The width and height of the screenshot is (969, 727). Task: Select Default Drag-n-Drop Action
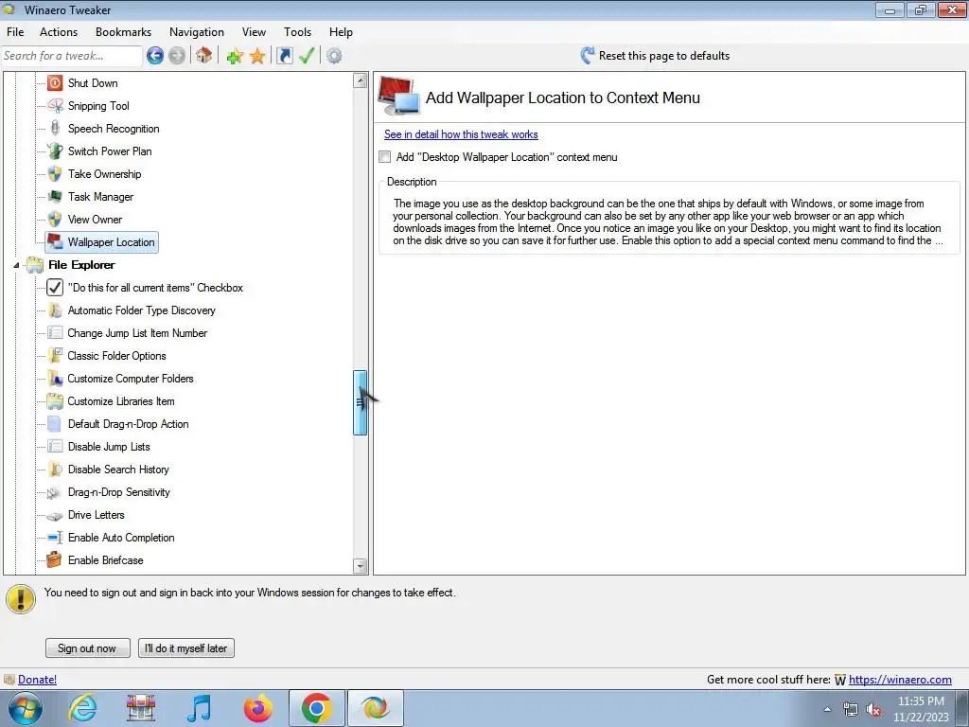click(x=129, y=424)
